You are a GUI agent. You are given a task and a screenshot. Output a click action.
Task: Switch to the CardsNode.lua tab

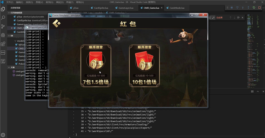coord(176,8)
